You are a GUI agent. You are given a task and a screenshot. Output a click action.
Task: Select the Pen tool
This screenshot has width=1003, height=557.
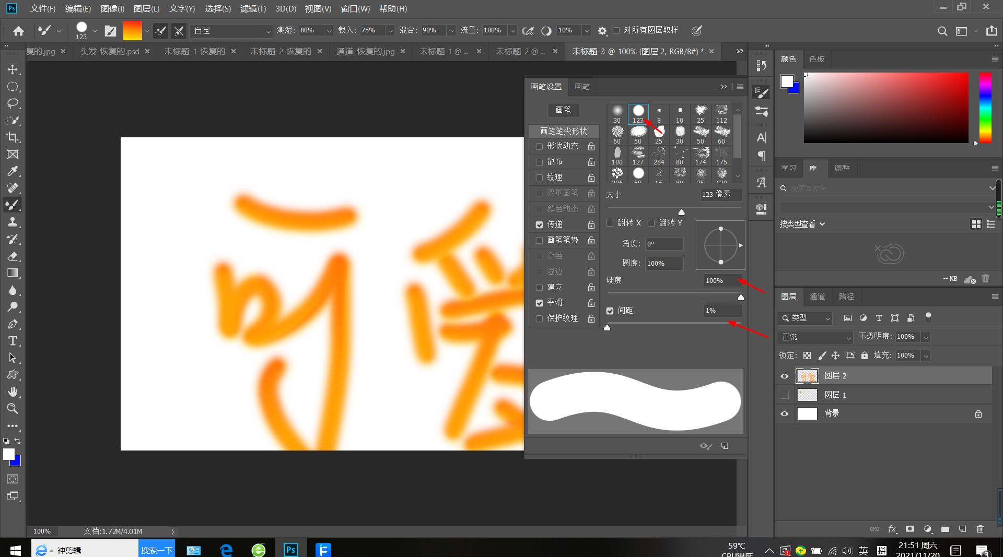click(13, 324)
